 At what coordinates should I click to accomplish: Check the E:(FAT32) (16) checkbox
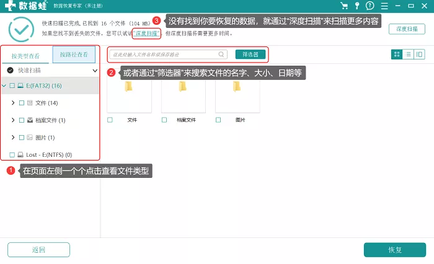[x=12, y=86]
